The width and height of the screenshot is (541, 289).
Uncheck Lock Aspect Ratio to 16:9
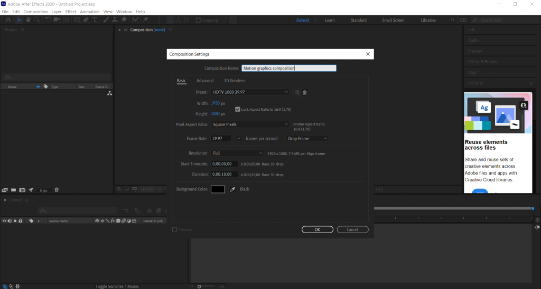point(238,109)
